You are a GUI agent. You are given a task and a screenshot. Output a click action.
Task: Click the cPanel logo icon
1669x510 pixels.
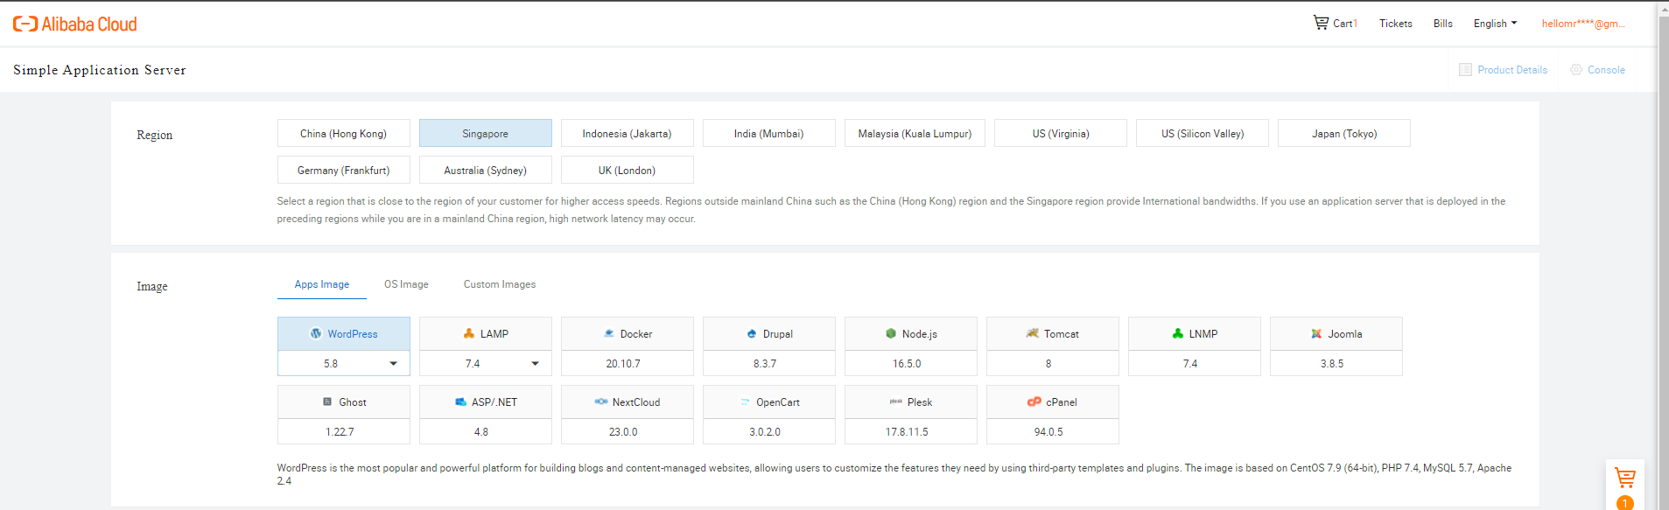[x=1034, y=402]
